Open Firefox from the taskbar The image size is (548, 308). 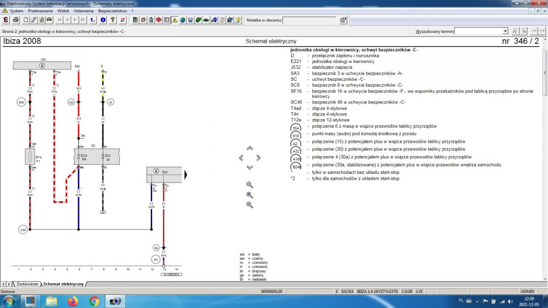click(73, 301)
